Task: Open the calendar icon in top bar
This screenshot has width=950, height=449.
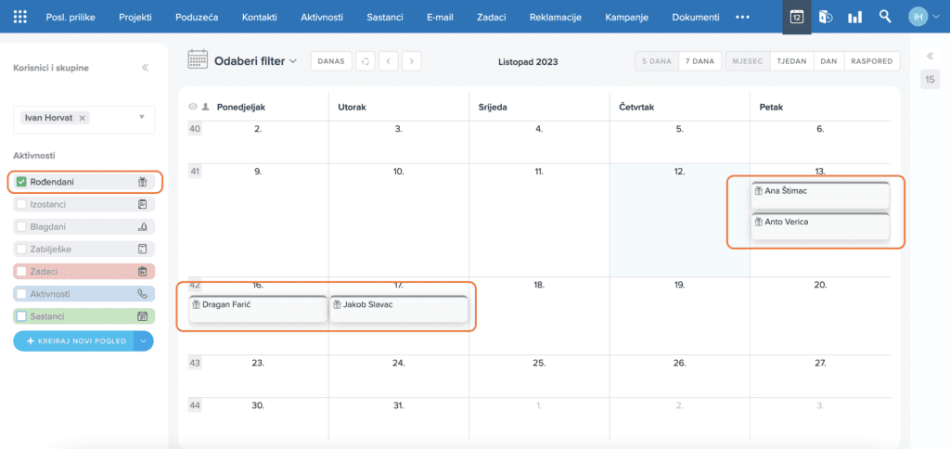Action: pyautogui.click(x=796, y=17)
